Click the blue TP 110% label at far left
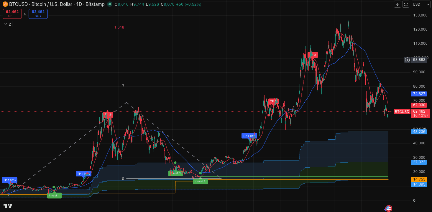 click(x=9, y=180)
